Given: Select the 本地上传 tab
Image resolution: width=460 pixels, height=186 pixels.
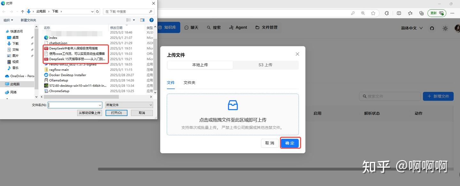Looking at the screenshot, I should (200, 65).
